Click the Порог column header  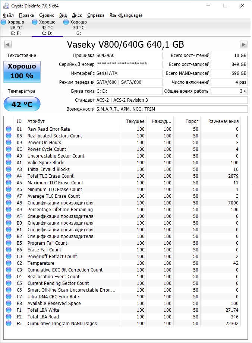coord(187,121)
